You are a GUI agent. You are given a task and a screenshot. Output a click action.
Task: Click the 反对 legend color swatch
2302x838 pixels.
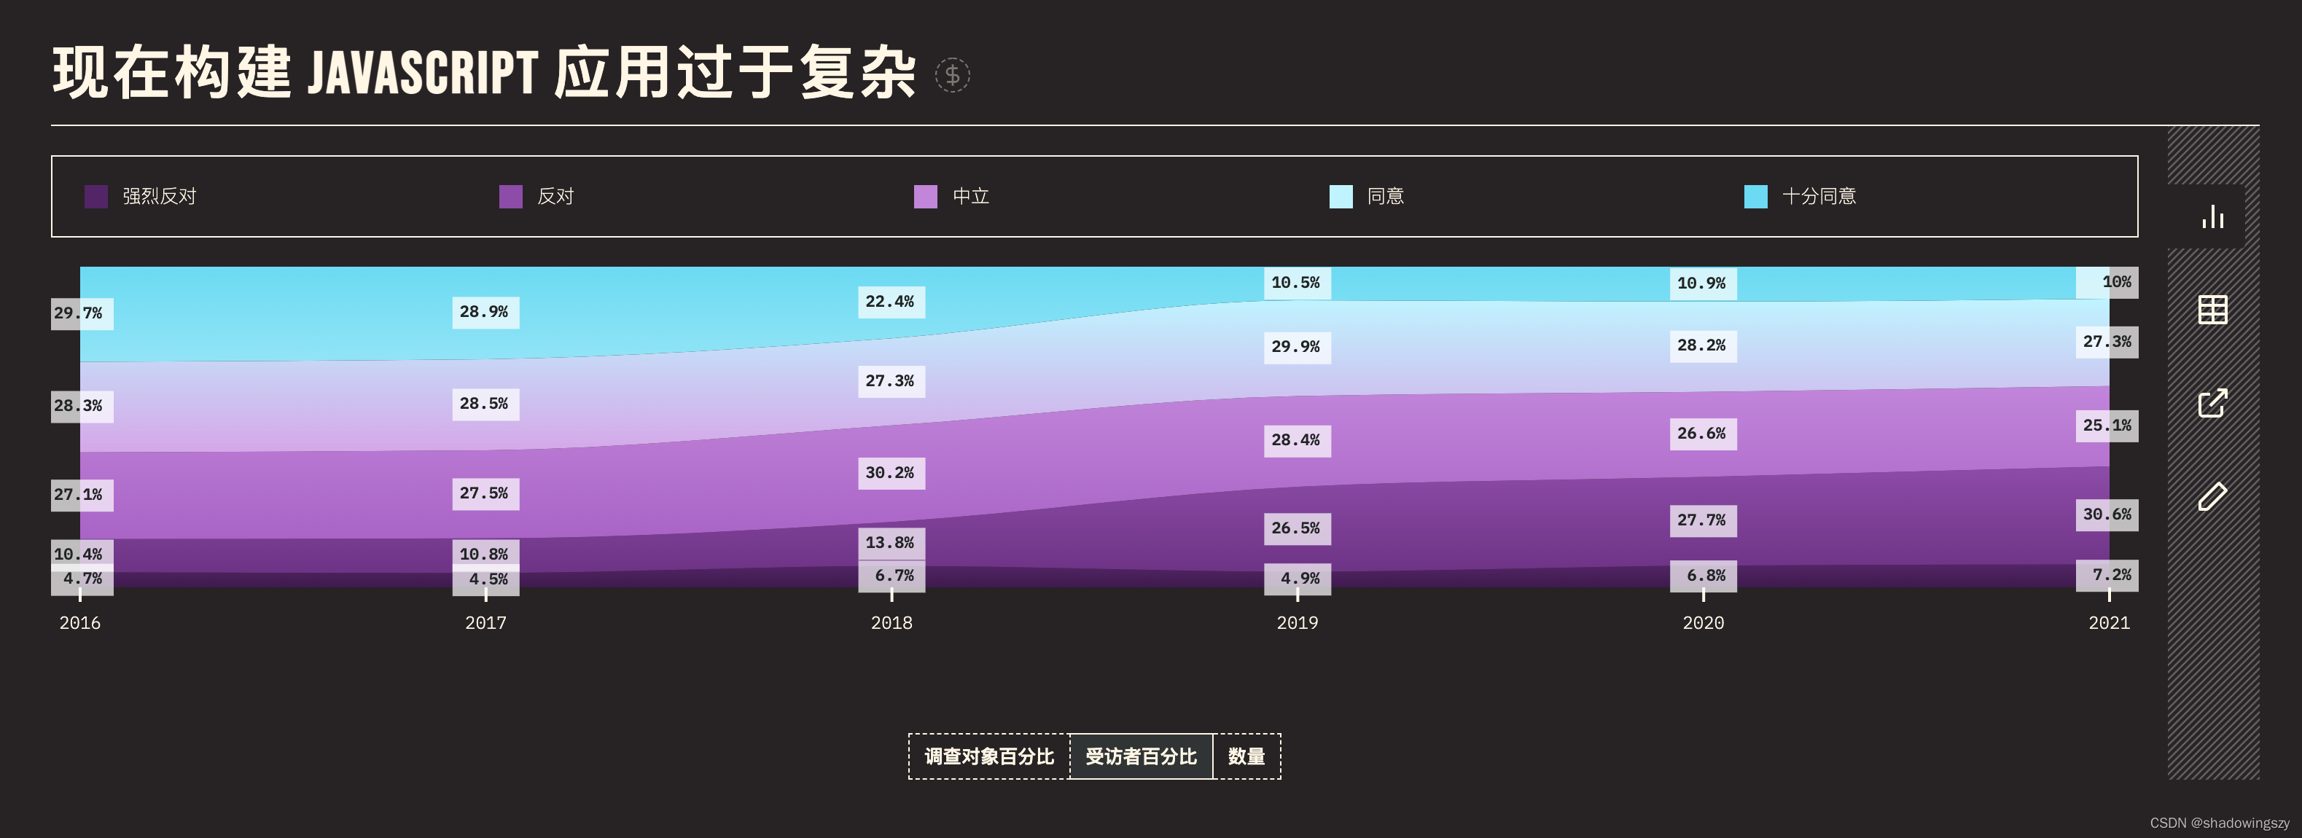(x=510, y=197)
